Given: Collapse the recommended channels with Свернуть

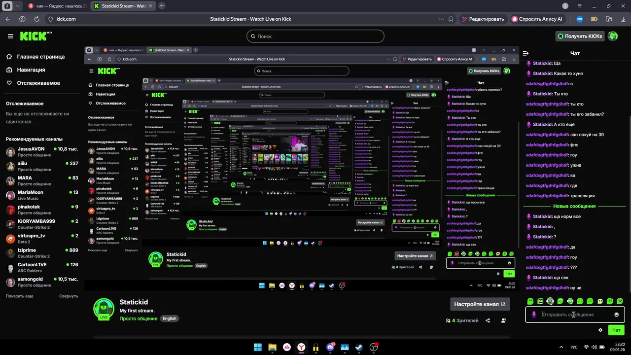Looking at the screenshot, I should 69,296.
